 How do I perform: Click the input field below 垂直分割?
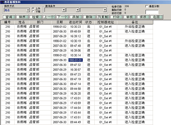click(152, 12)
